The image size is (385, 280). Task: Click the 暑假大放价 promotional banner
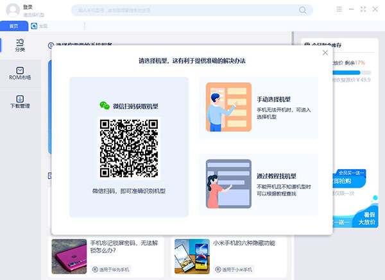tap(366, 218)
